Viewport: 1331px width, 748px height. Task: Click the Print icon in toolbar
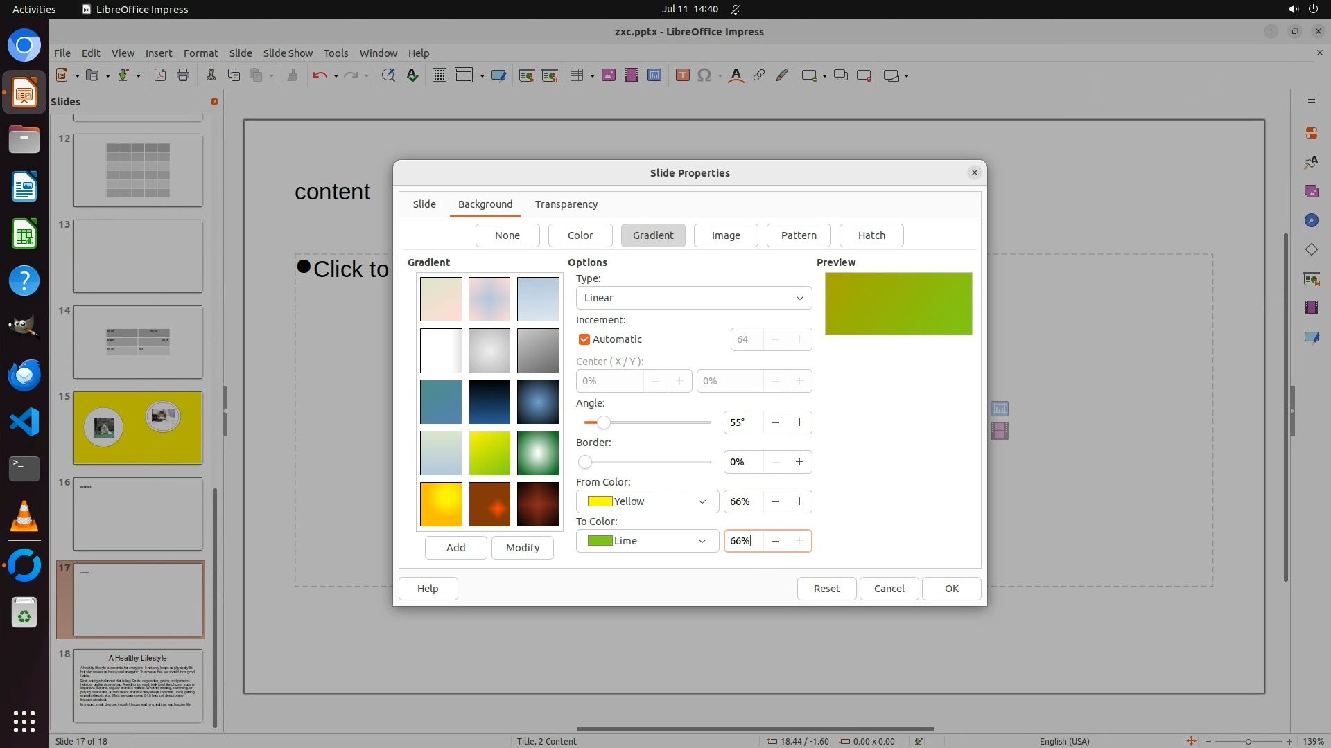(x=183, y=75)
